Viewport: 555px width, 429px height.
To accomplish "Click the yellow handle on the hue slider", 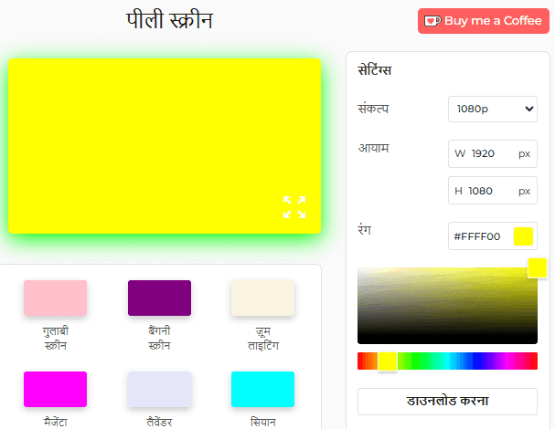I will click(x=388, y=361).
